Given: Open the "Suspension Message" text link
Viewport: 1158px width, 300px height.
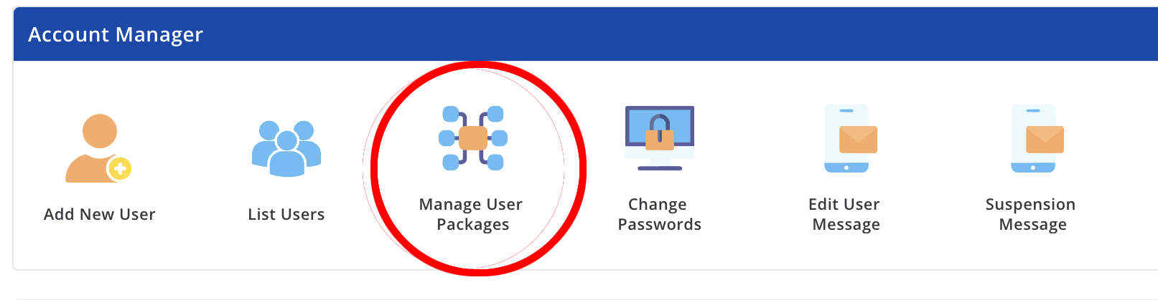Looking at the screenshot, I should (1031, 214).
